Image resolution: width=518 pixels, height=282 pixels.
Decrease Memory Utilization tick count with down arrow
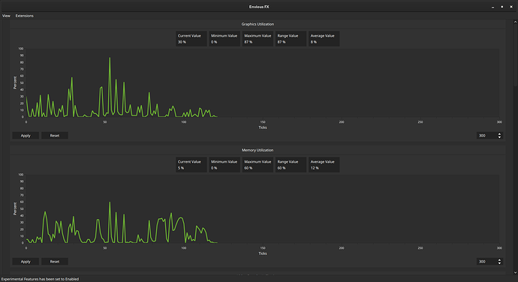point(499,263)
